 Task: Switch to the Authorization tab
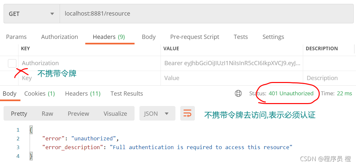pos(59,37)
